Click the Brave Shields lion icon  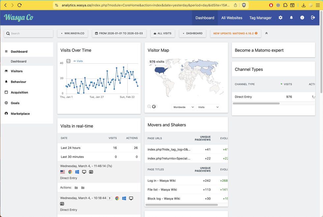(x=244, y=5)
